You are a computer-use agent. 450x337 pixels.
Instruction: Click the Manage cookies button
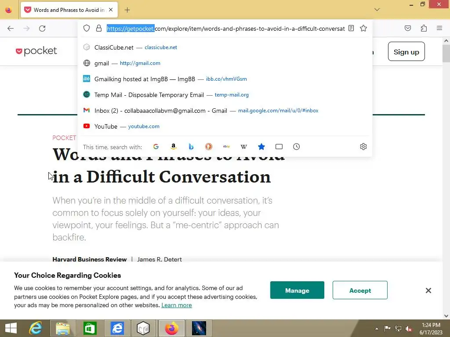tap(297, 290)
